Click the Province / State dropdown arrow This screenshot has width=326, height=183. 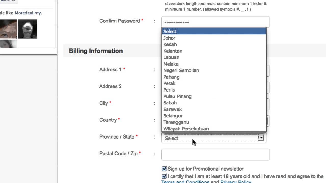(261, 138)
